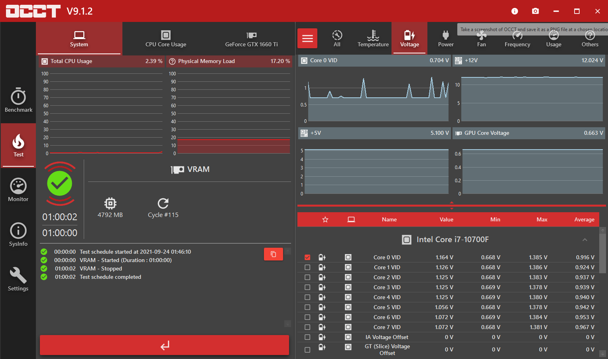The height and width of the screenshot is (359, 608).
Task: Open the Monitor section
Action: 18,190
